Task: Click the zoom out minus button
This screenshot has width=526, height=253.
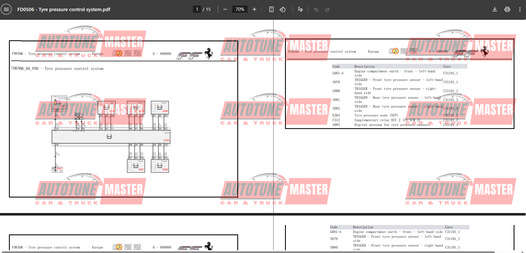Action: coord(225,9)
